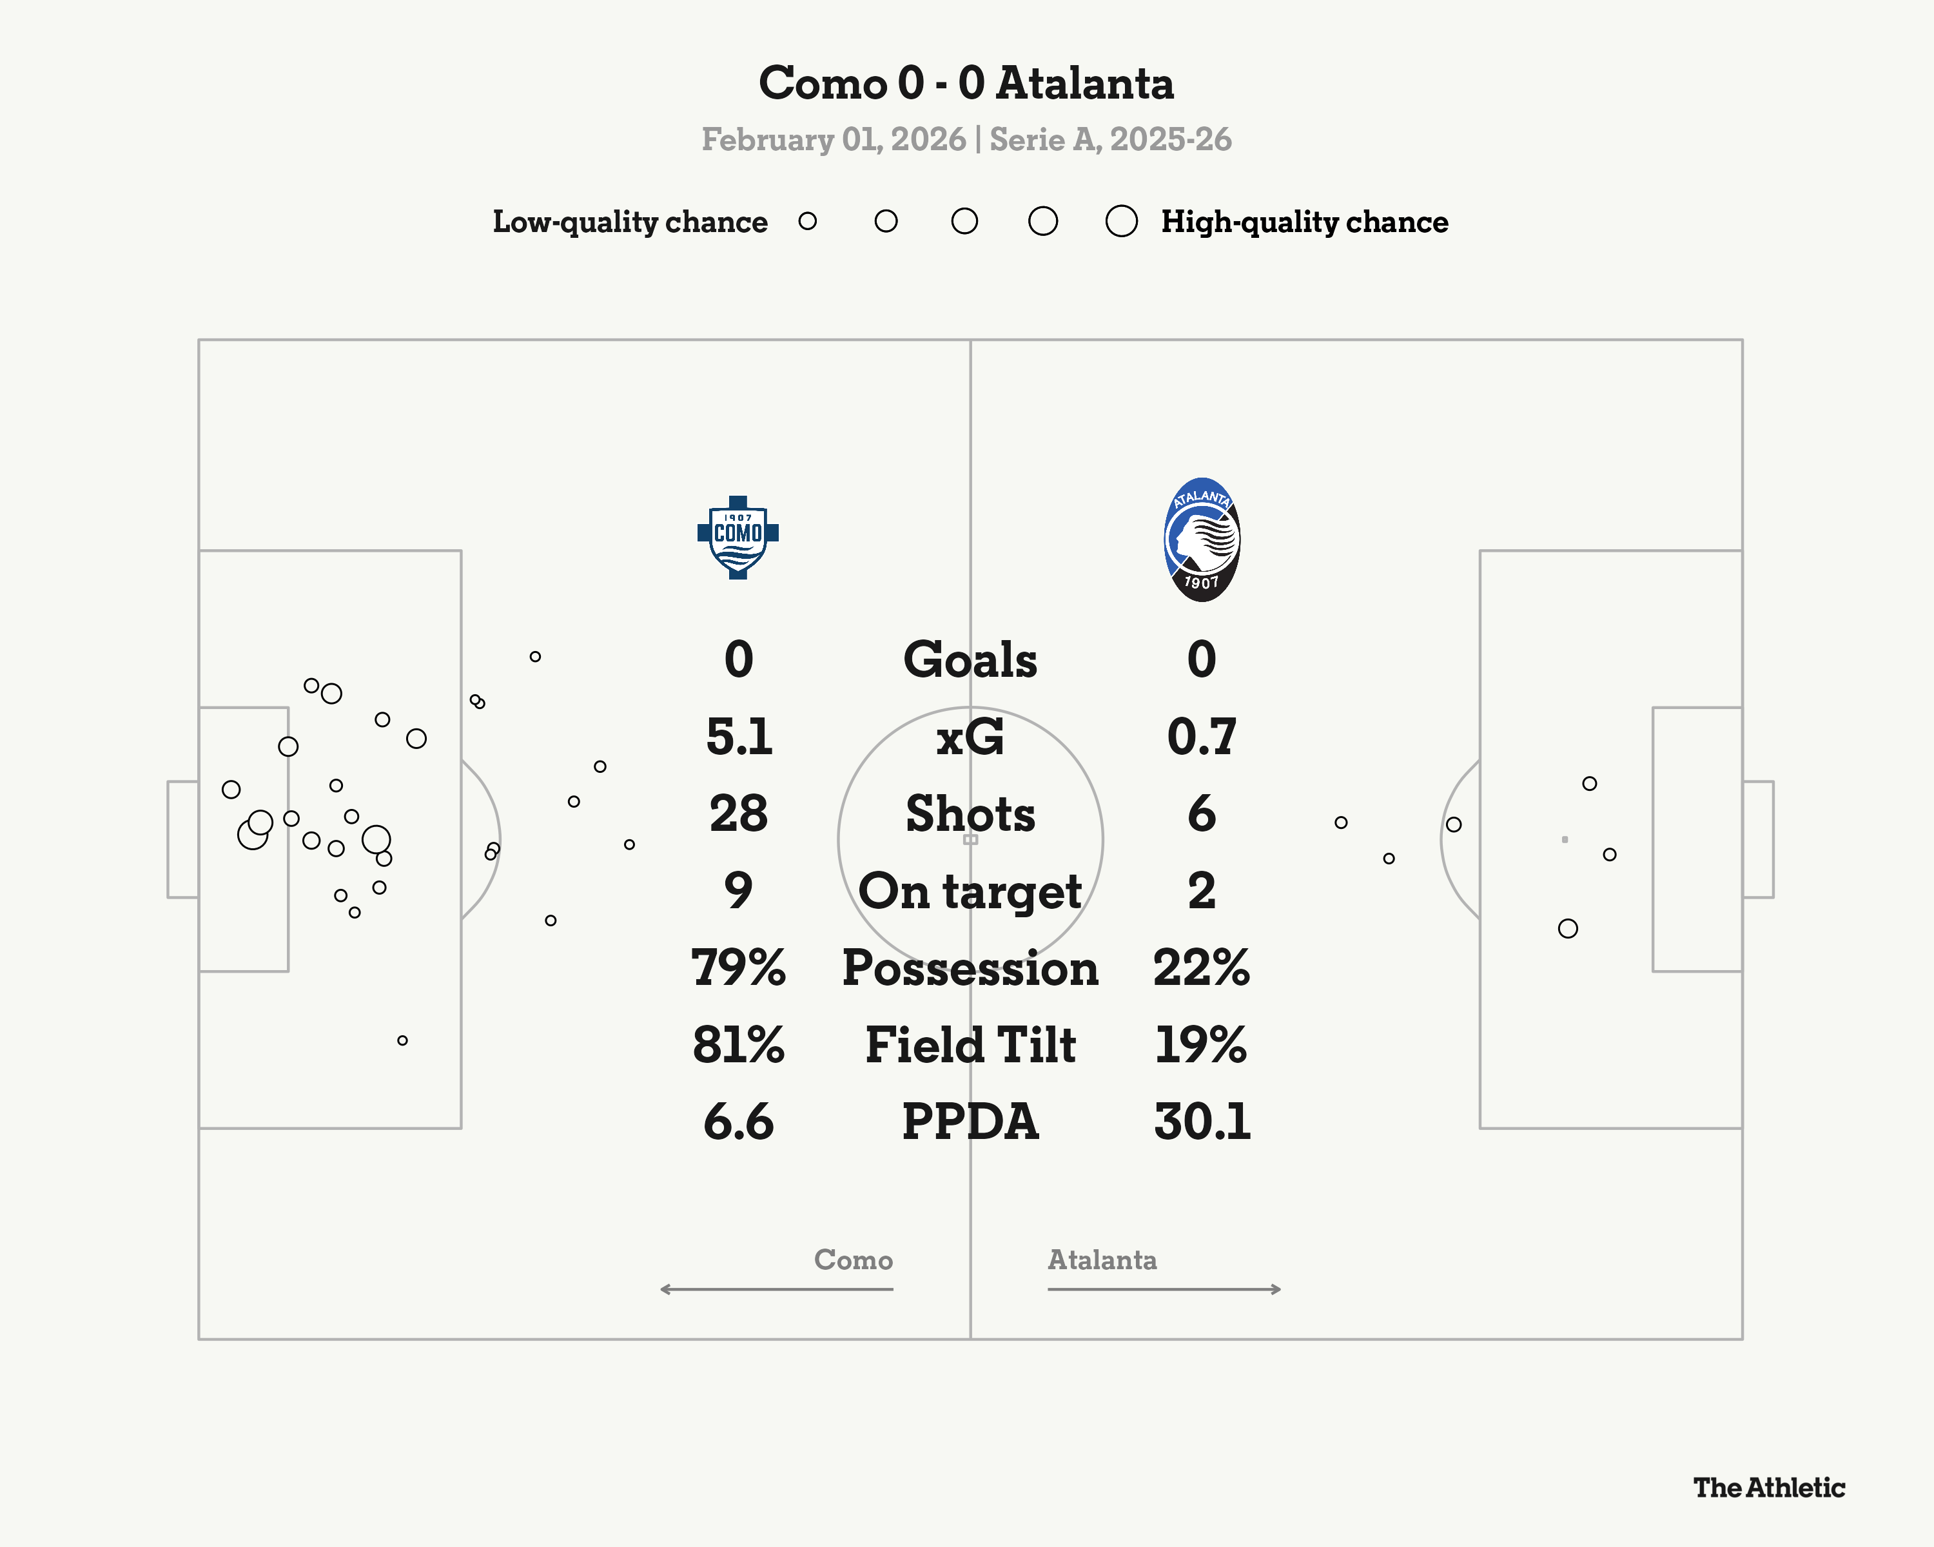
Task: Select Atalanta's largest shot marker
Action: [x=1568, y=928]
